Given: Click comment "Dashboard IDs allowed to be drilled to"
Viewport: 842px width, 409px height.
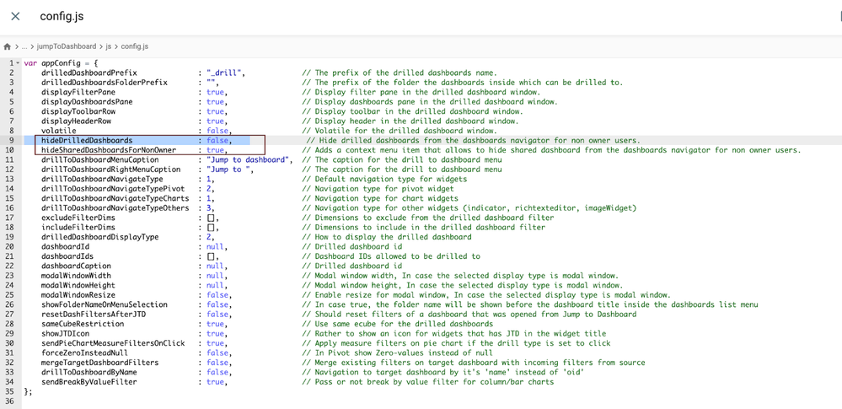Looking at the screenshot, I should 391,256.
